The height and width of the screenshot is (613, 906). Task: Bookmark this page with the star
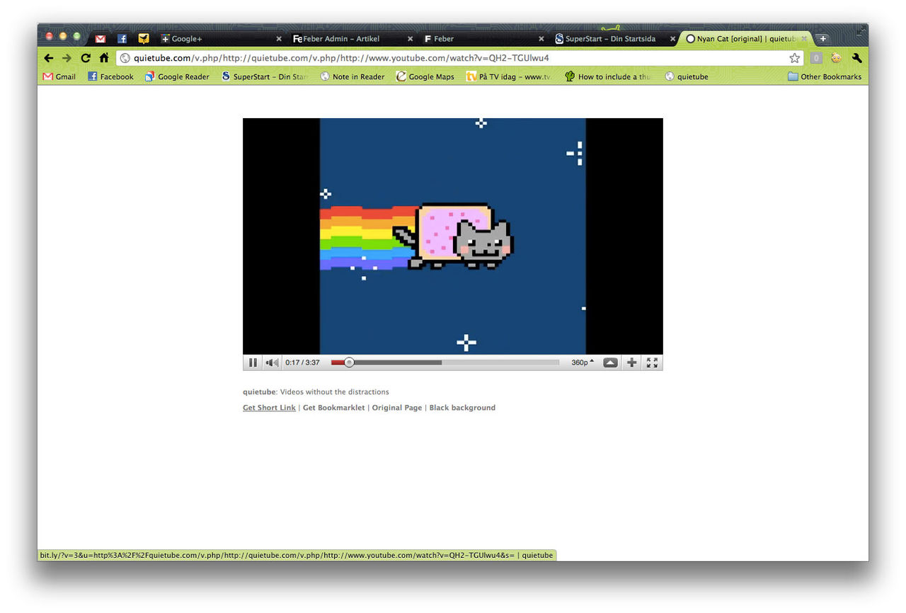[x=795, y=58]
